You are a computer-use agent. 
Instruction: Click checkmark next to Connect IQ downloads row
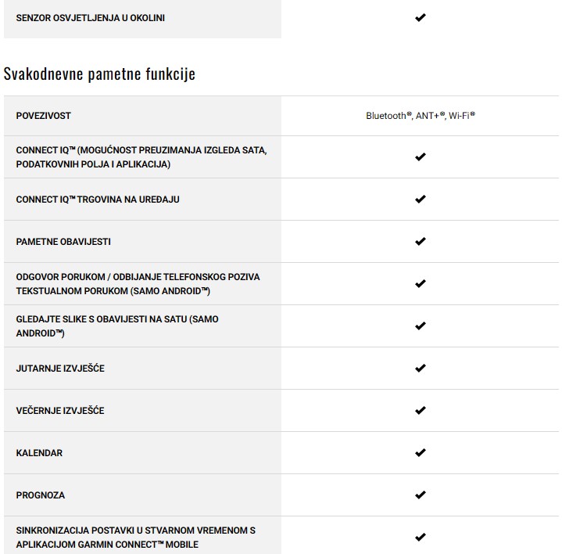point(420,156)
